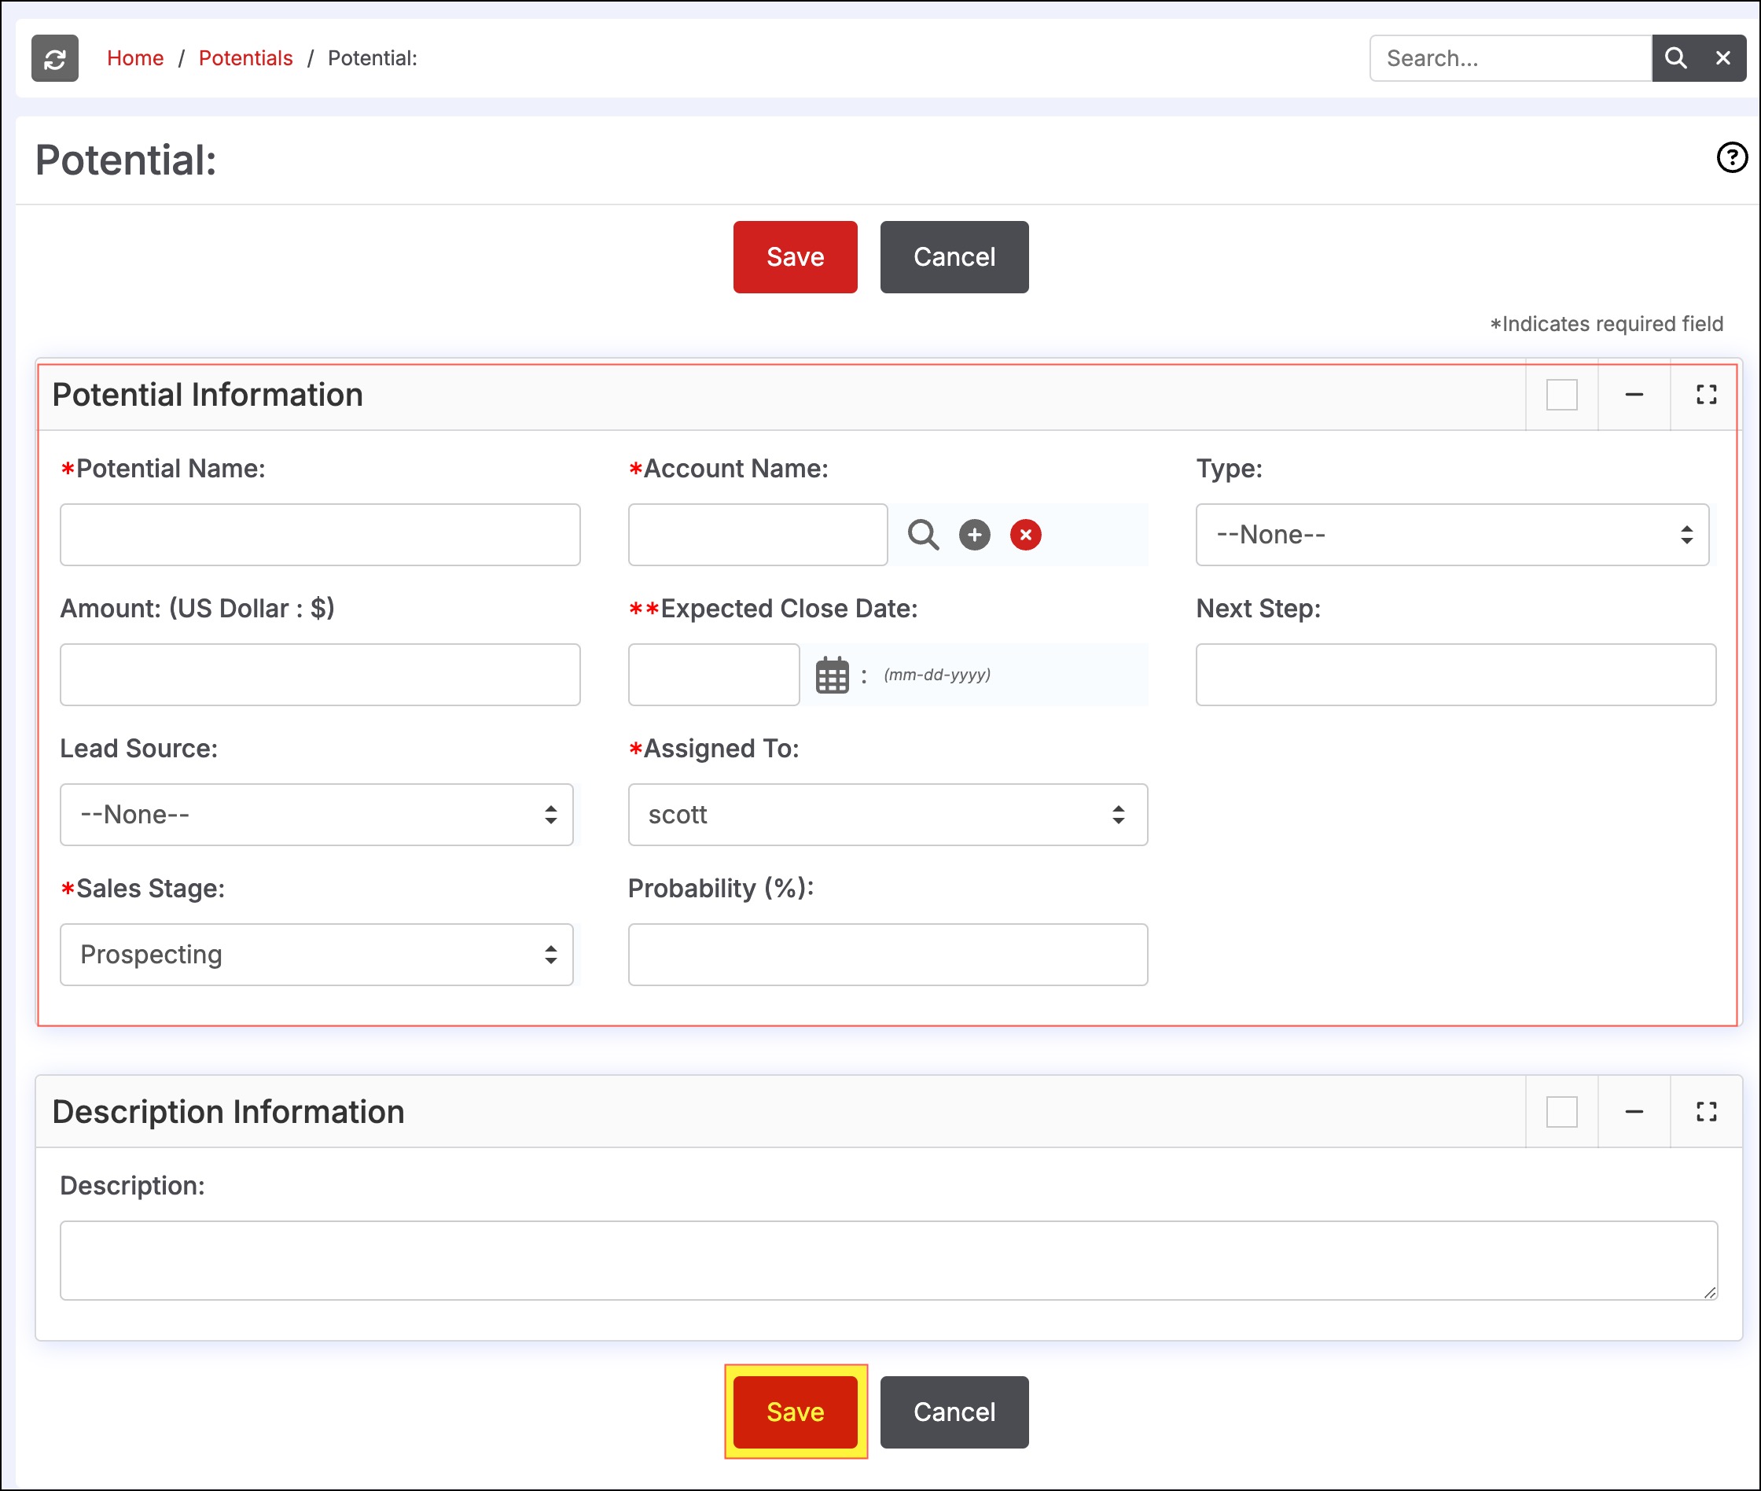The image size is (1761, 1491).
Task: Click the bottom Cancel button
Action: (954, 1412)
